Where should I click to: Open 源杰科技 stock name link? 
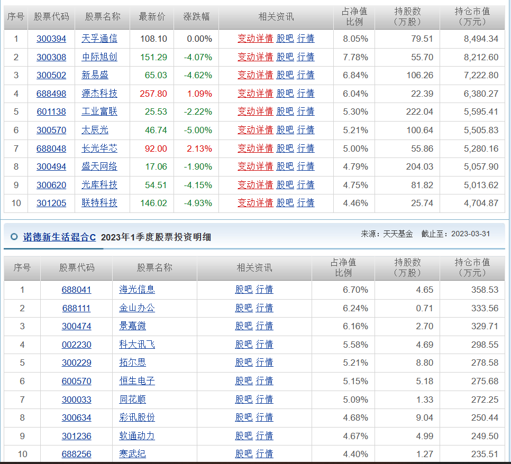point(99,94)
